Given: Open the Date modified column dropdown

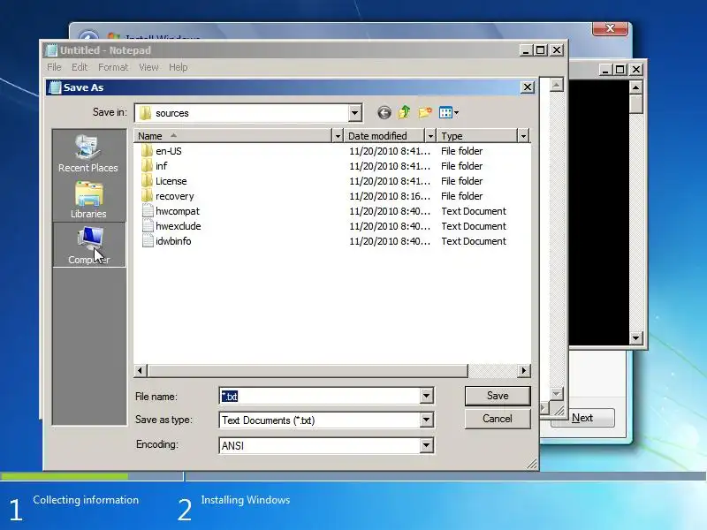Looking at the screenshot, I should pos(430,136).
